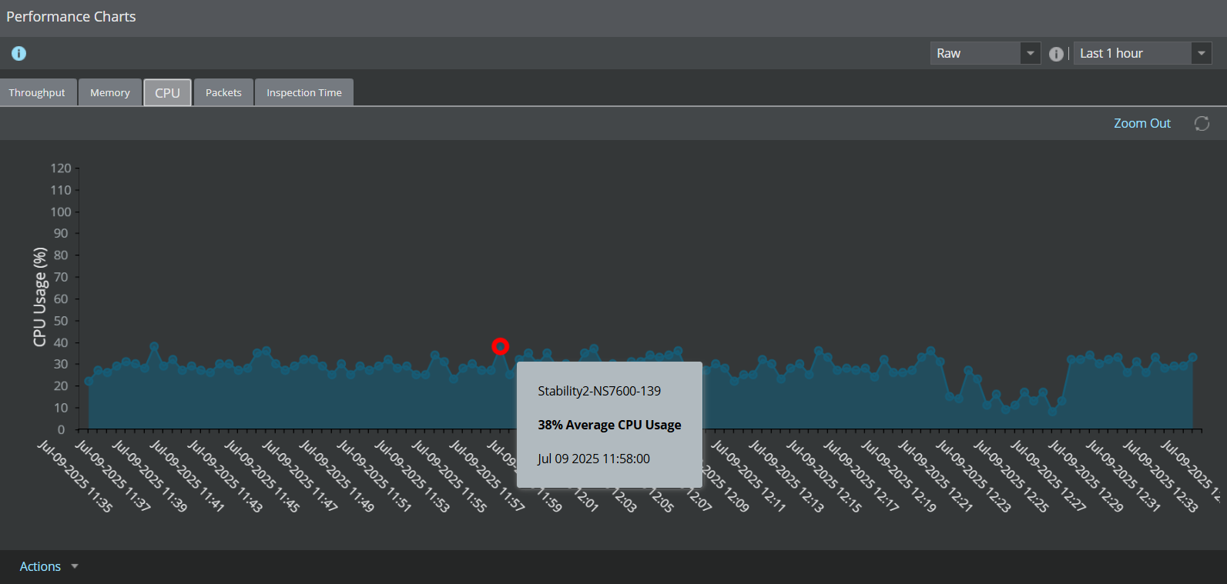The width and height of the screenshot is (1227, 584).
Task: Click the Jul-09-2025 12:25 x-axis label
Action: tap(1011, 476)
